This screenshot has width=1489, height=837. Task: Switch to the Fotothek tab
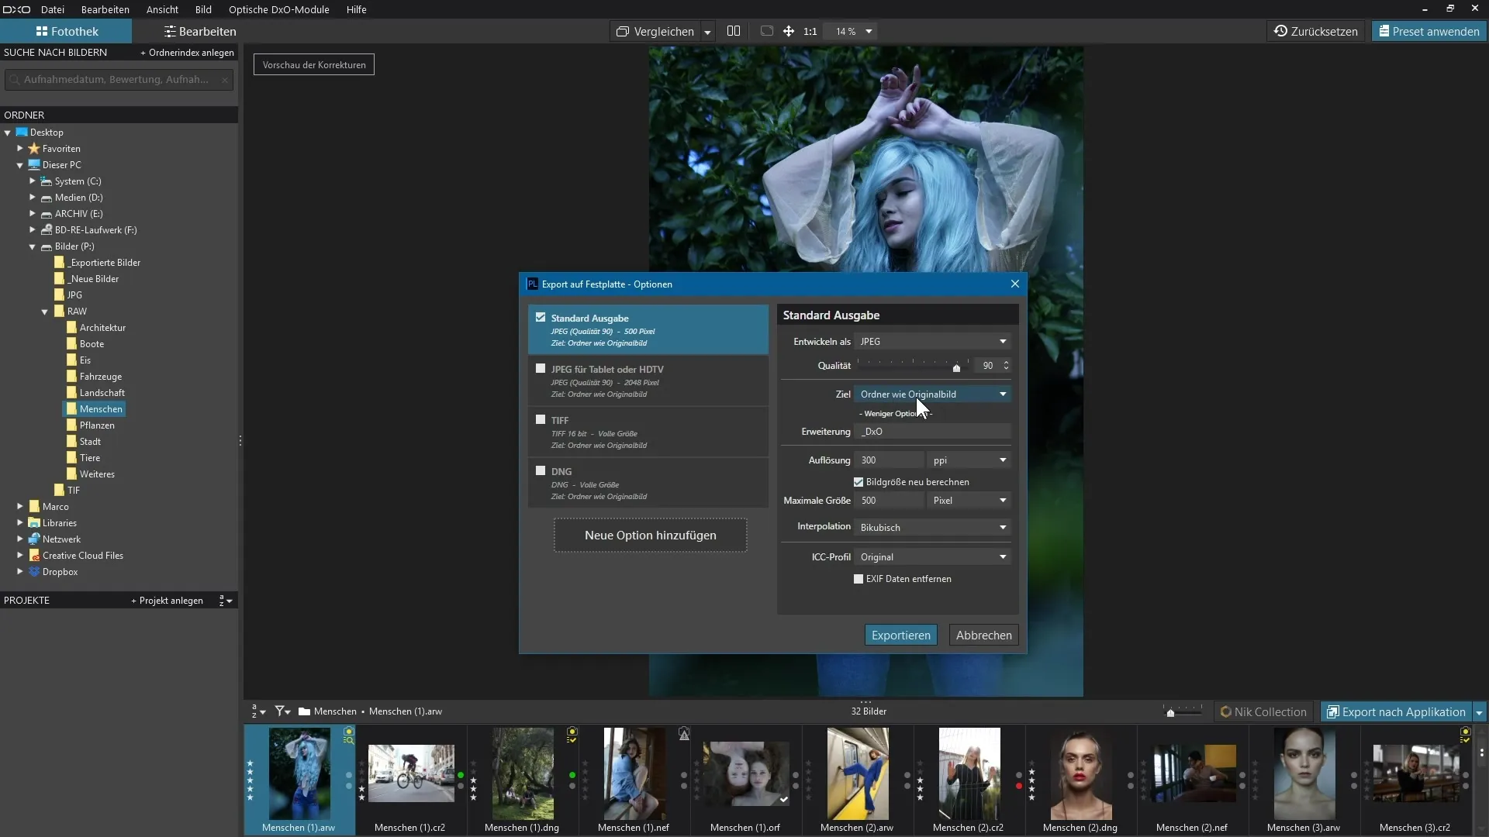(x=67, y=31)
